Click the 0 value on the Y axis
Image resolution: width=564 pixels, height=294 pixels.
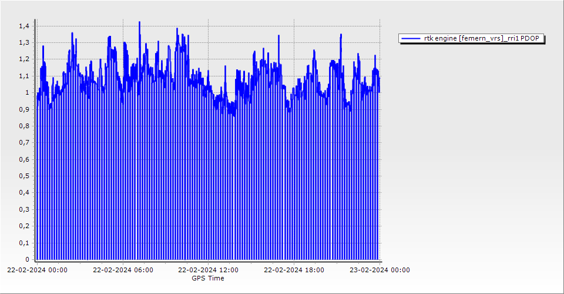pos(27,259)
